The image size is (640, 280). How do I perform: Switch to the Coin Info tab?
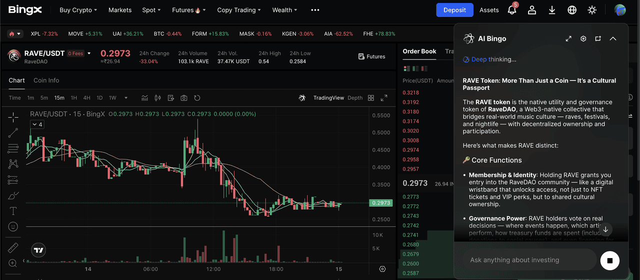click(46, 80)
